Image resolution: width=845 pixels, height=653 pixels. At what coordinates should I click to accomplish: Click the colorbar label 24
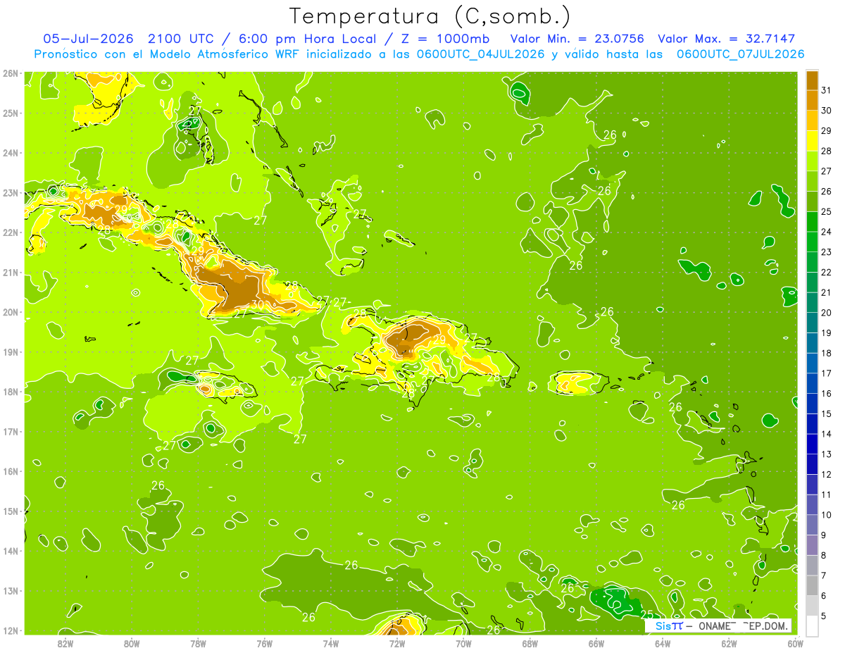click(826, 232)
